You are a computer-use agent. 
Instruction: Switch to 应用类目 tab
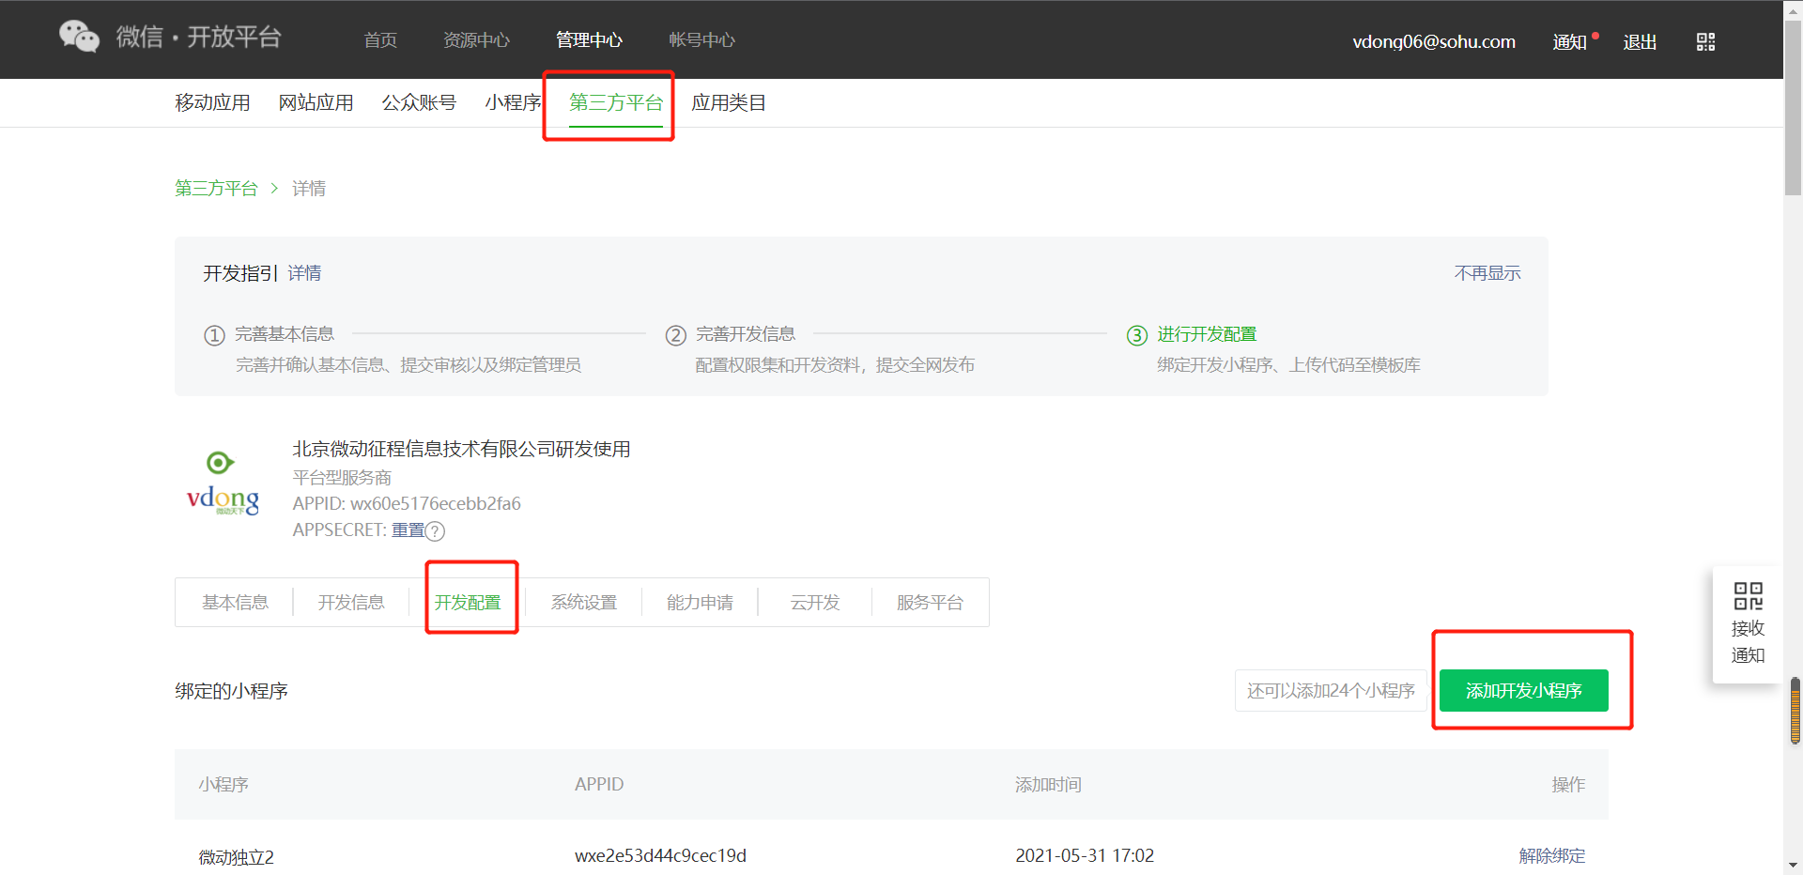(729, 102)
